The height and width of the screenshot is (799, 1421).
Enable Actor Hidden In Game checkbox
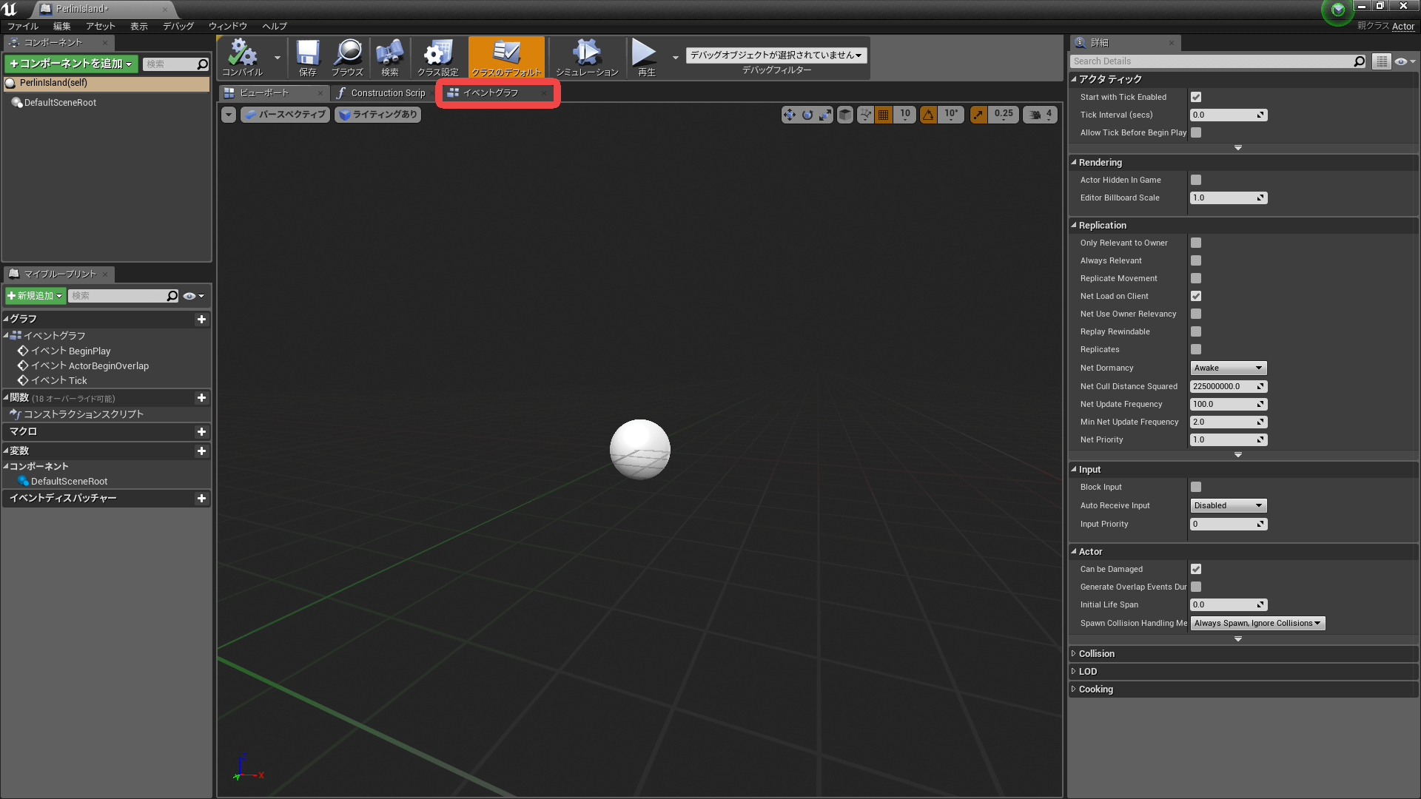tap(1196, 180)
